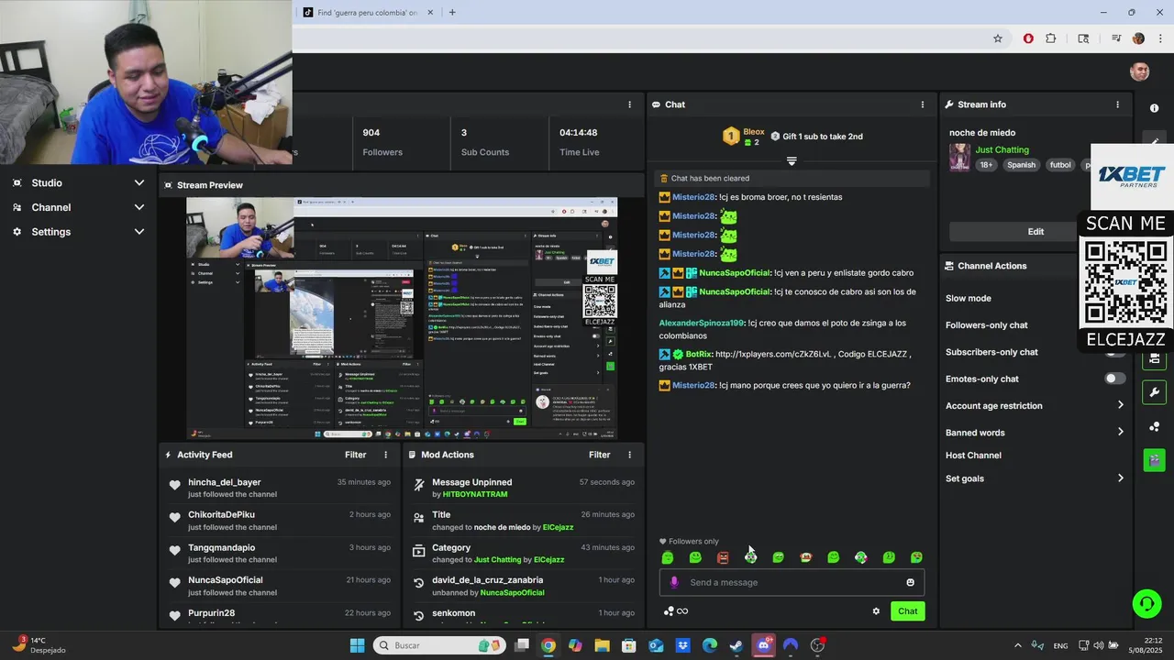Viewport: 1174px width, 660px height.
Task: Pick the last emote in the emote row
Action: 916,557
